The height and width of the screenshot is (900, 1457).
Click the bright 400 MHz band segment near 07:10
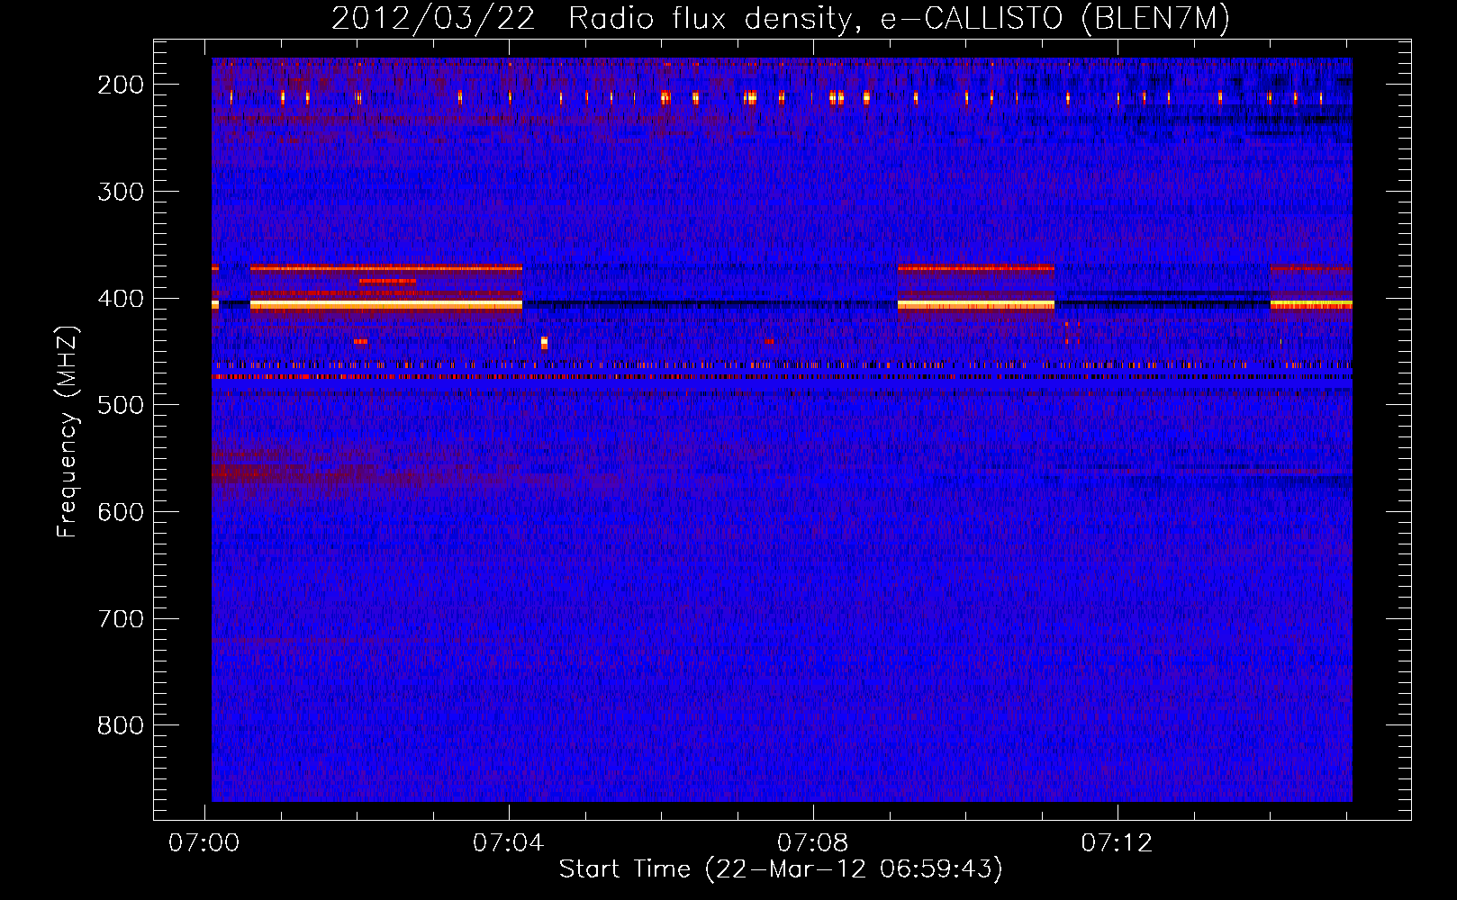tap(976, 306)
